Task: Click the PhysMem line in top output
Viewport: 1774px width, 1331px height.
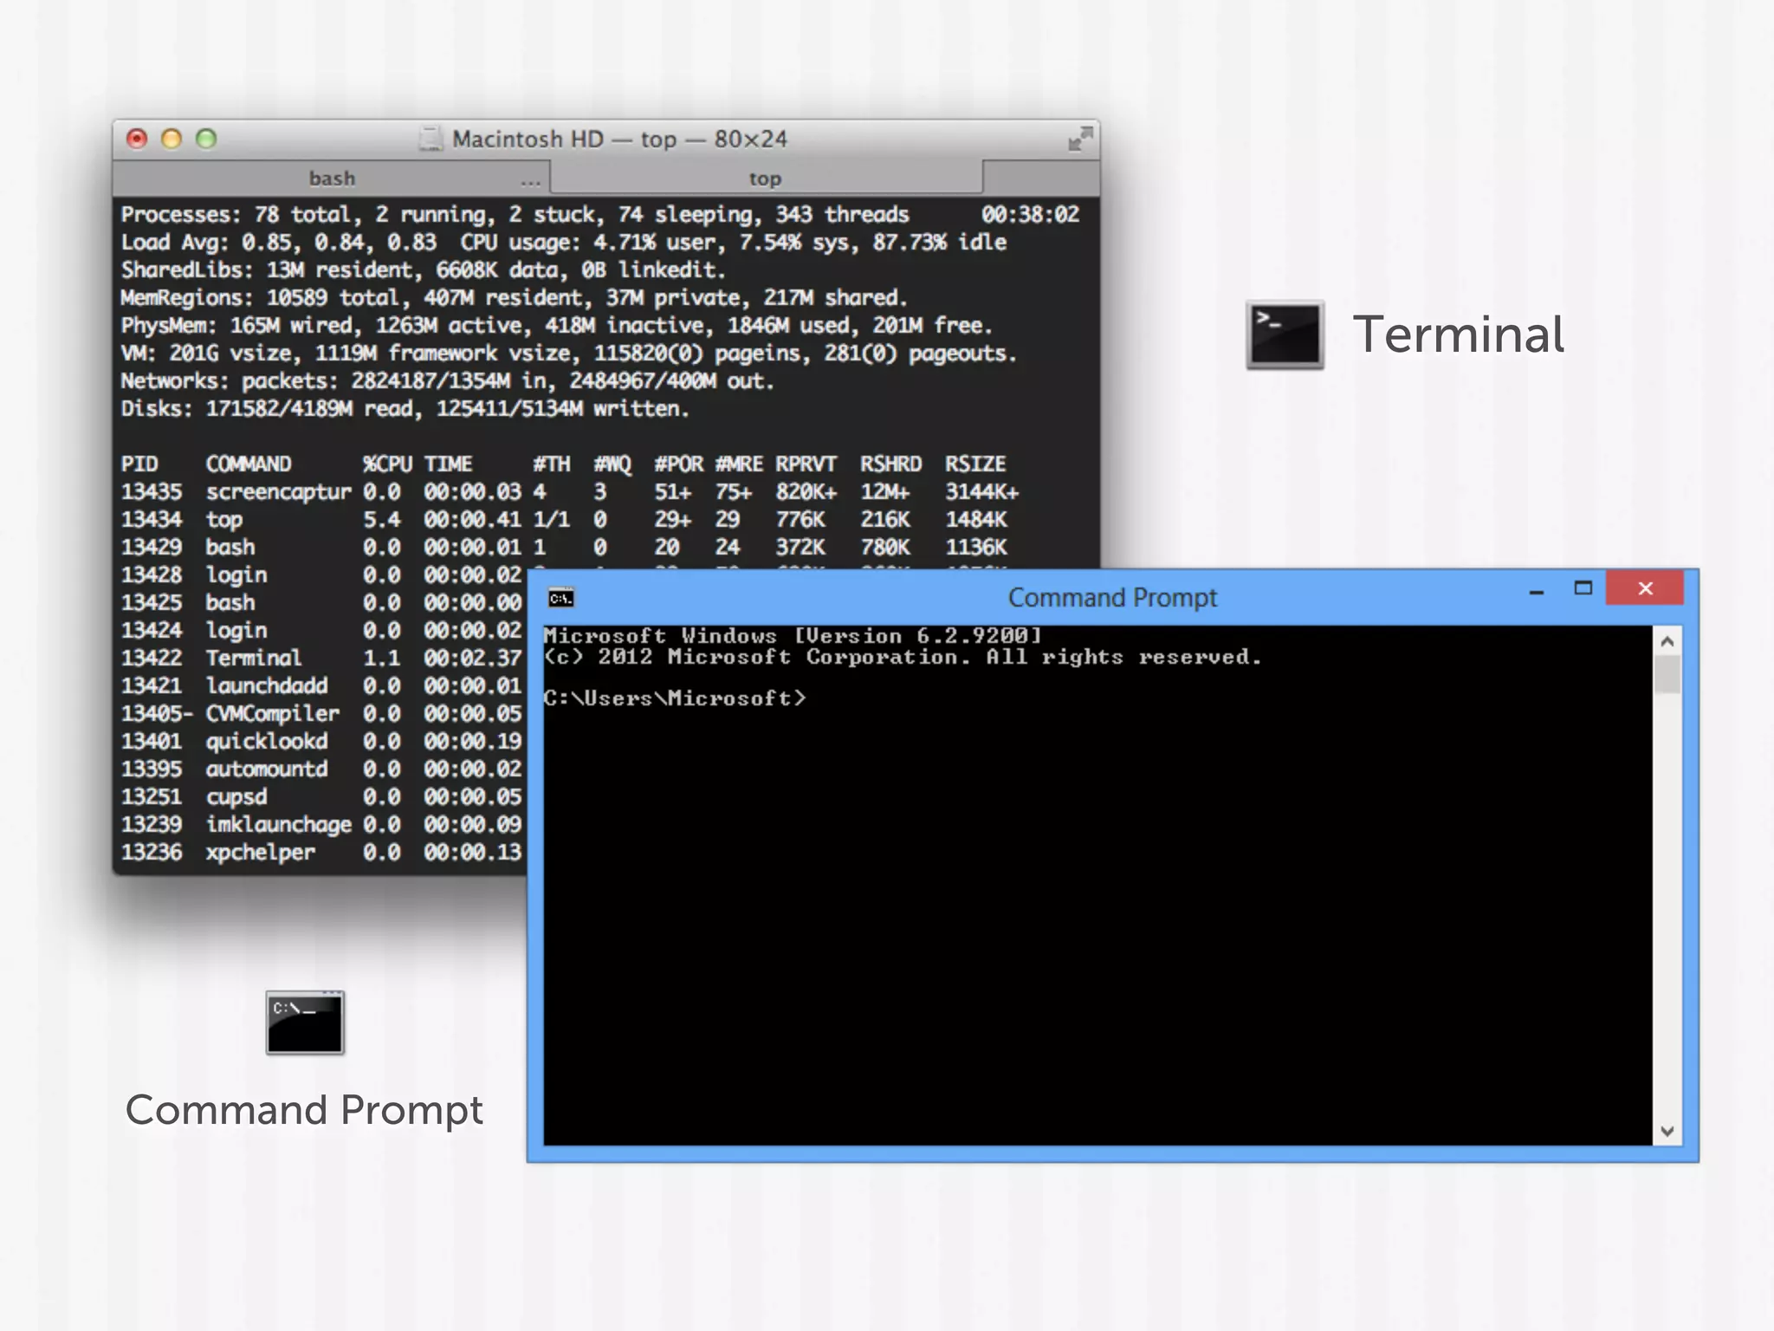Action: pyautogui.click(x=557, y=326)
